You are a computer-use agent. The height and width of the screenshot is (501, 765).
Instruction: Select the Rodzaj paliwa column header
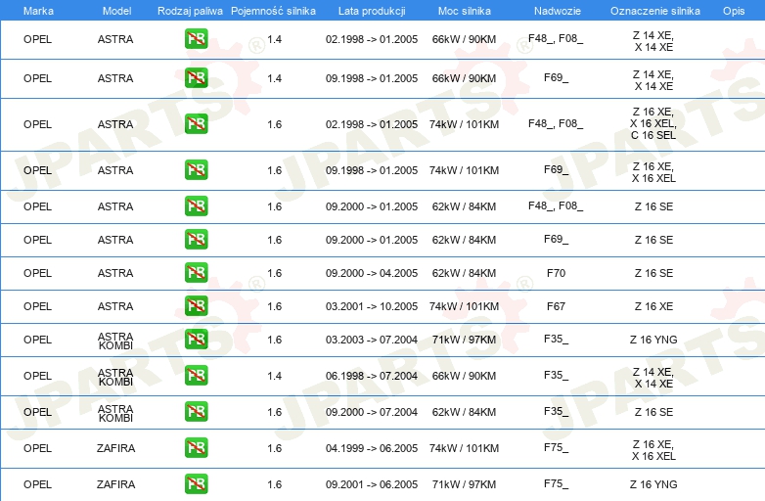[x=190, y=11]
